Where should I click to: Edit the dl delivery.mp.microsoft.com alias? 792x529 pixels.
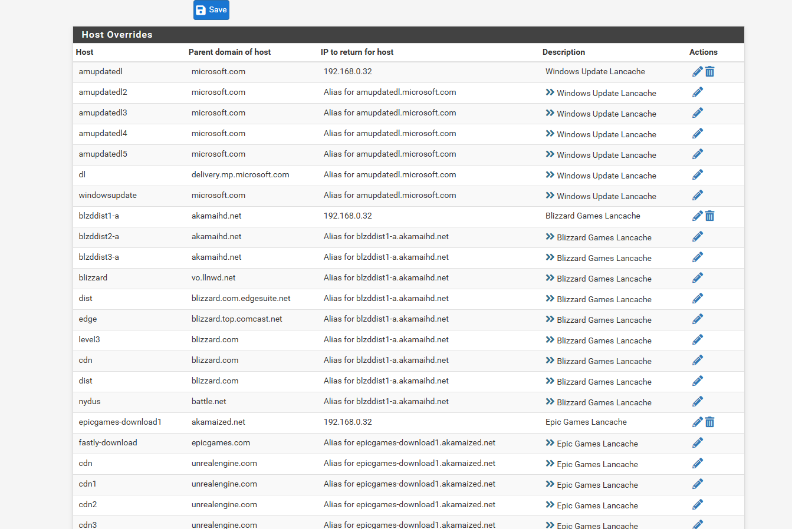pos(698,174)
